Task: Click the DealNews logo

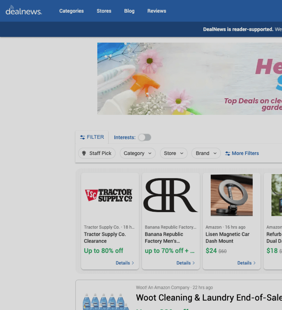Action: coord(24,11)
